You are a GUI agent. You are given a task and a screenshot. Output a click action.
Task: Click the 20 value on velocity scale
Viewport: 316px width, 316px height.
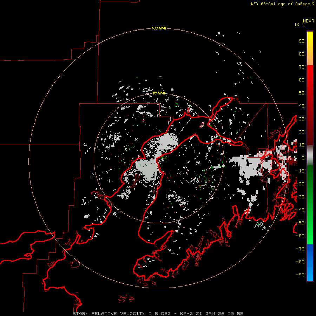click(302, 132)
